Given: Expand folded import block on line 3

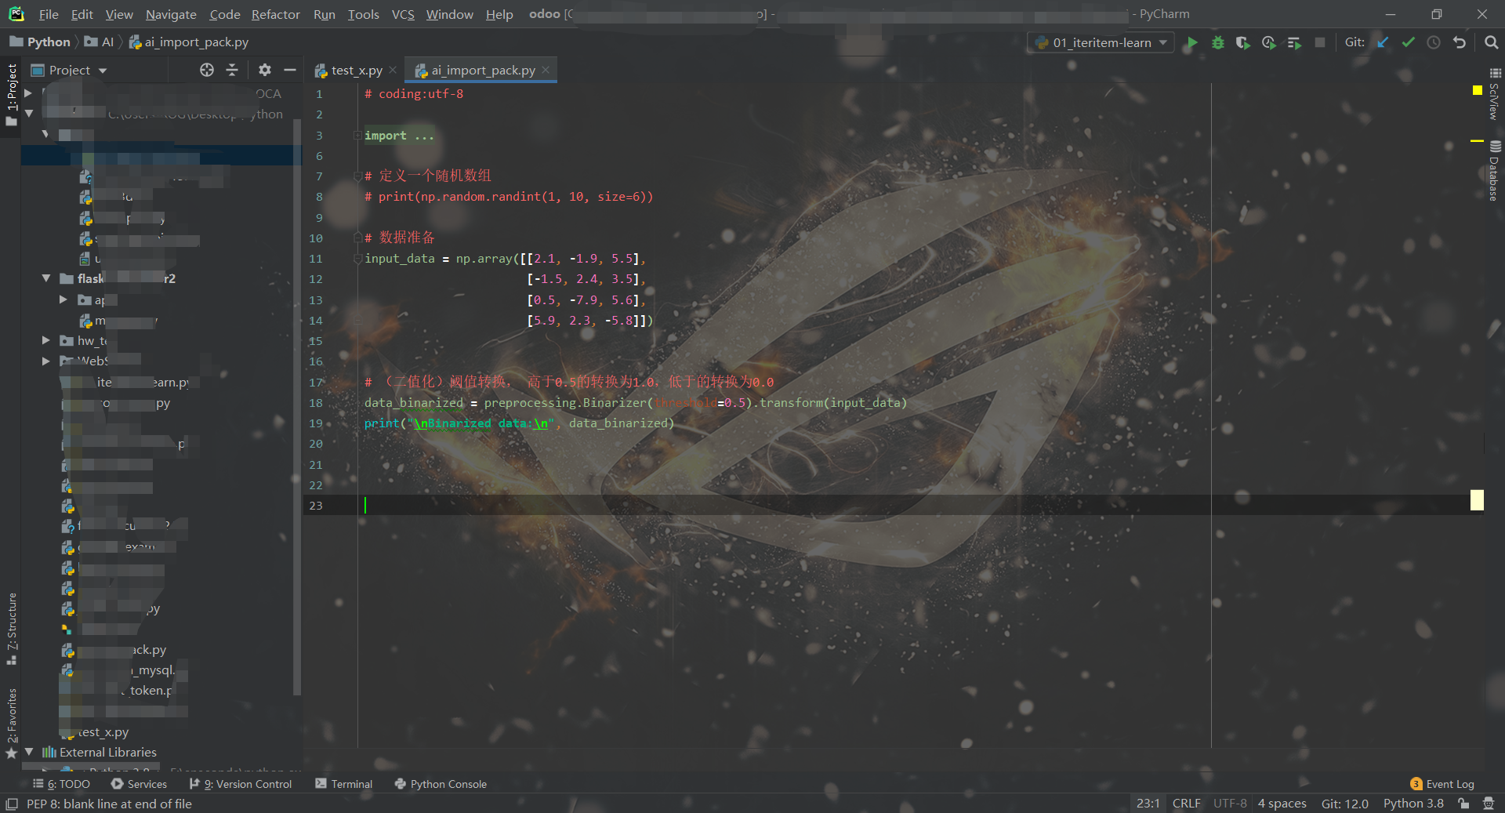Looking at the screenshot, I should [357, 136].
